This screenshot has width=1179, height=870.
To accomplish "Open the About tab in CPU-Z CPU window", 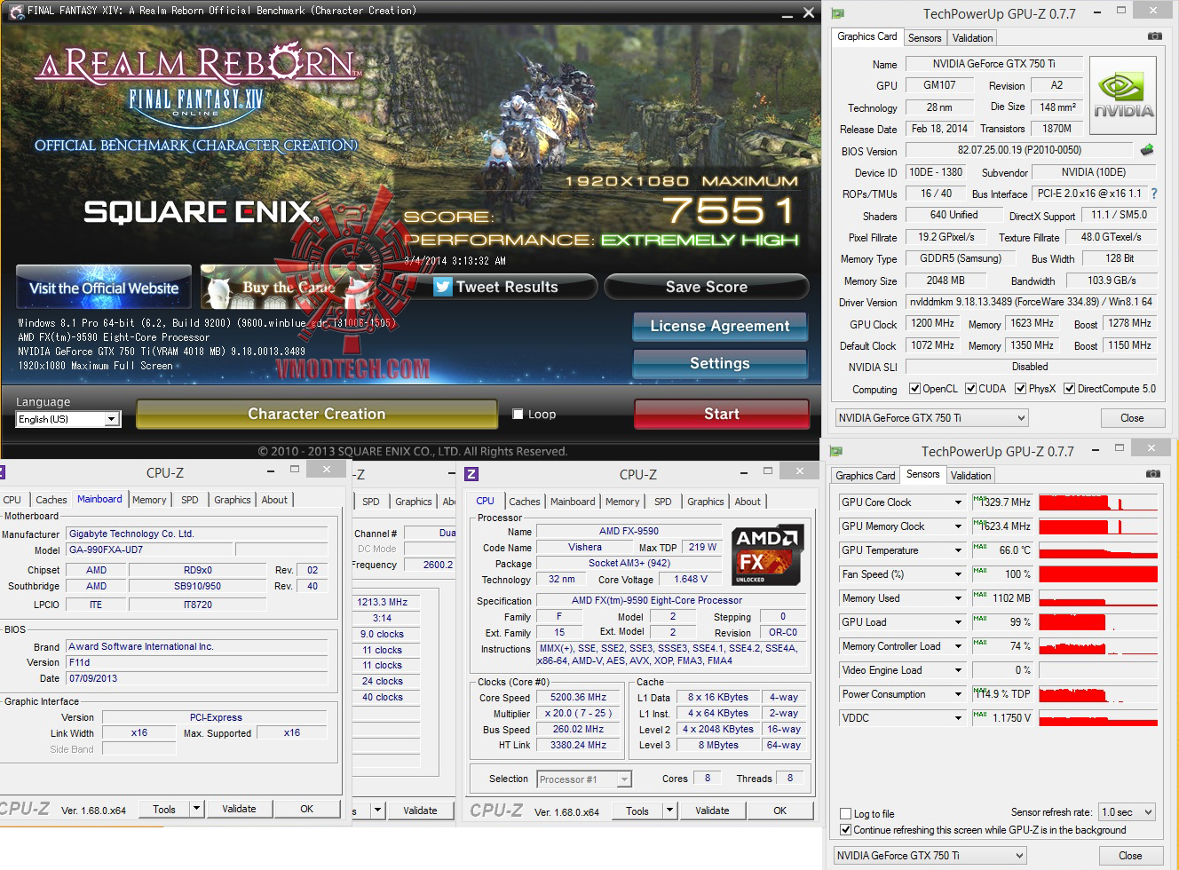I will tap(748, 502).
